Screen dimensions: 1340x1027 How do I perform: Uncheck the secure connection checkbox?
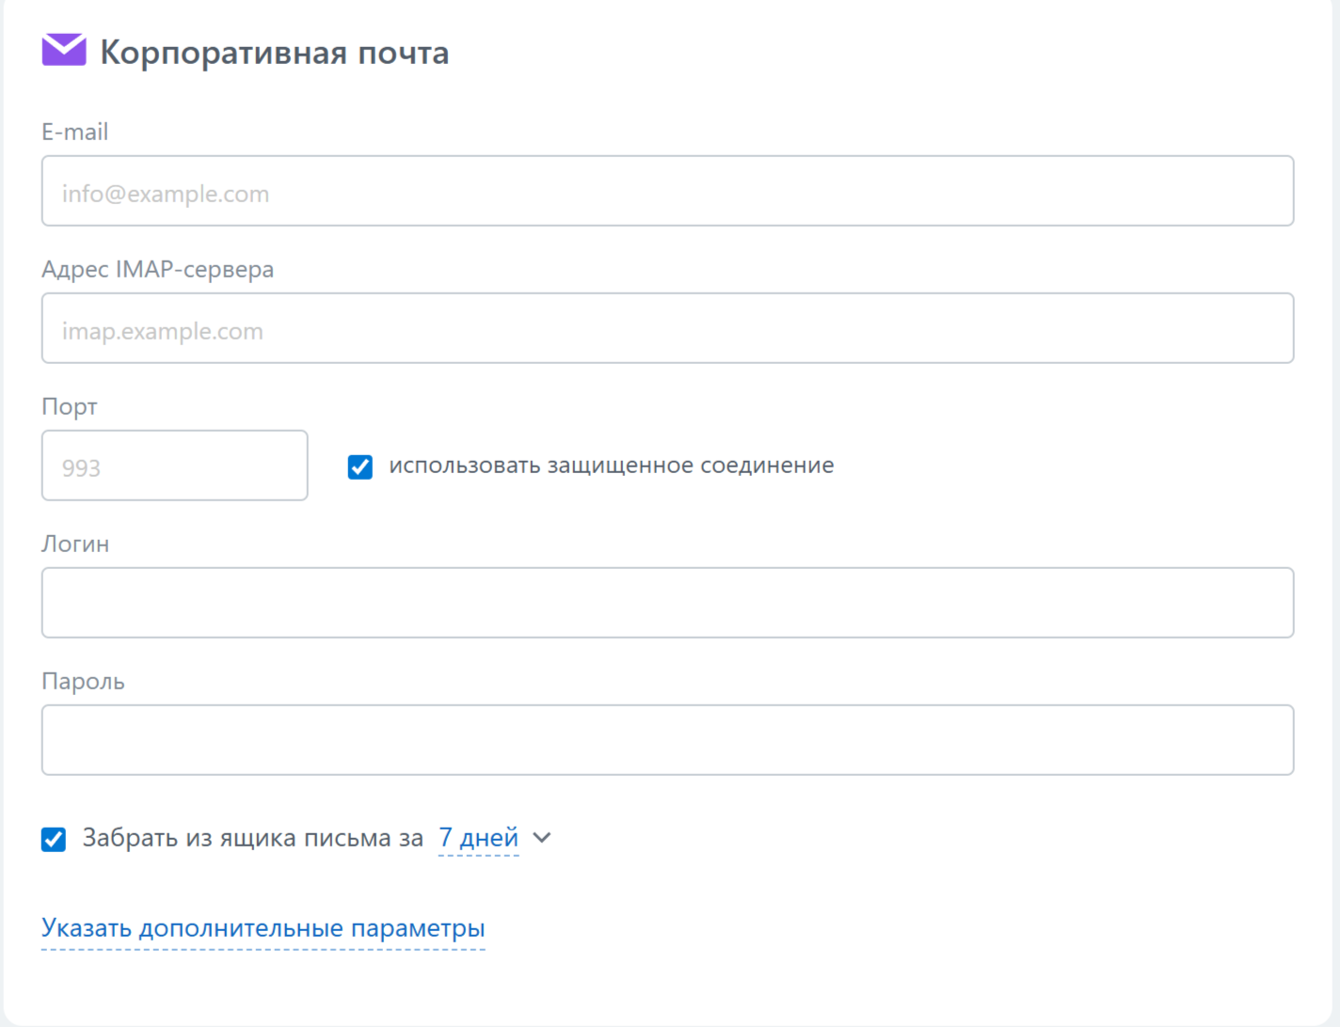point(359,466)
